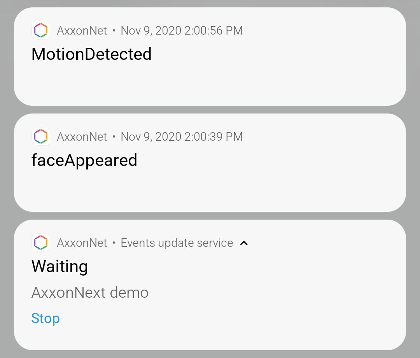420x358 pixels.
Task: Select the AxxonNext demo server text
Action: pos(90,292)
